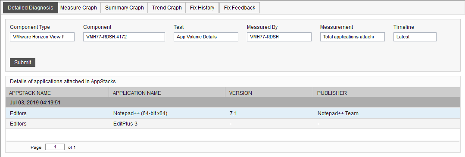Open the Fix Feedback tab
465x157 pixels.
pos(240,8)
